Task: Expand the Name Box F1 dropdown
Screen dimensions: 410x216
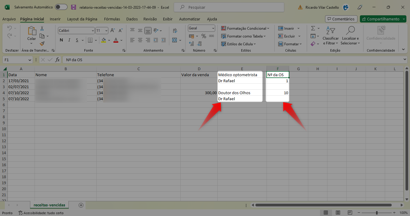Action: tap(30, 60)
